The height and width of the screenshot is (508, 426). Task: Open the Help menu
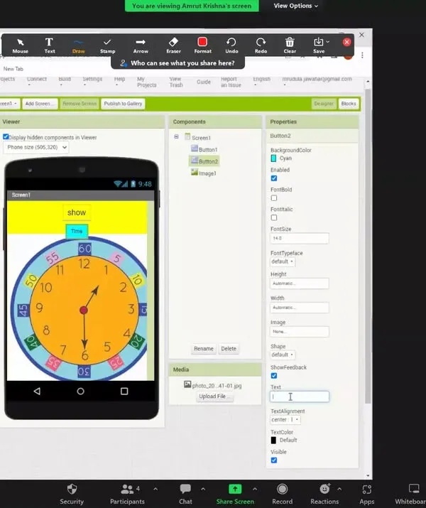point(119,79)
